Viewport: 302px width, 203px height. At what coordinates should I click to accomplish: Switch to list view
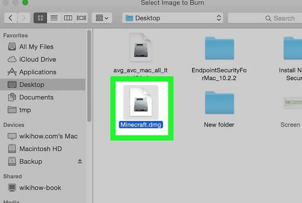54,18
